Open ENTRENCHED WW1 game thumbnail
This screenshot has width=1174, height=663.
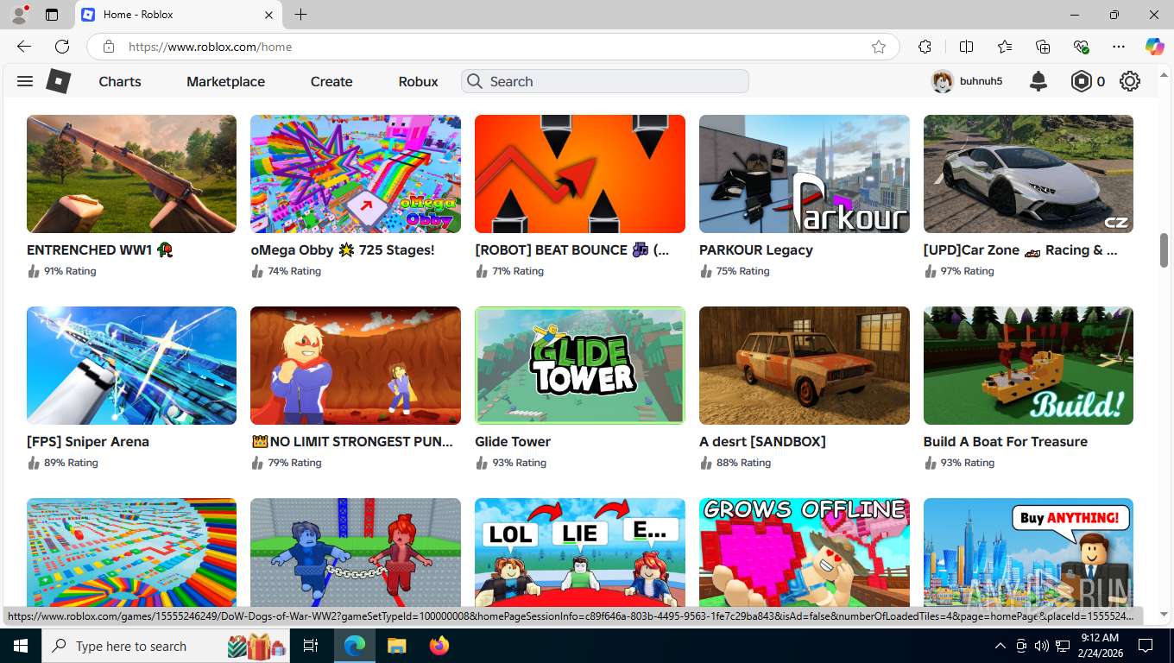click(x=131, y=174)
